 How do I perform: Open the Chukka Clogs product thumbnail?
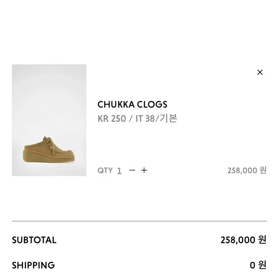pos(49,120)
